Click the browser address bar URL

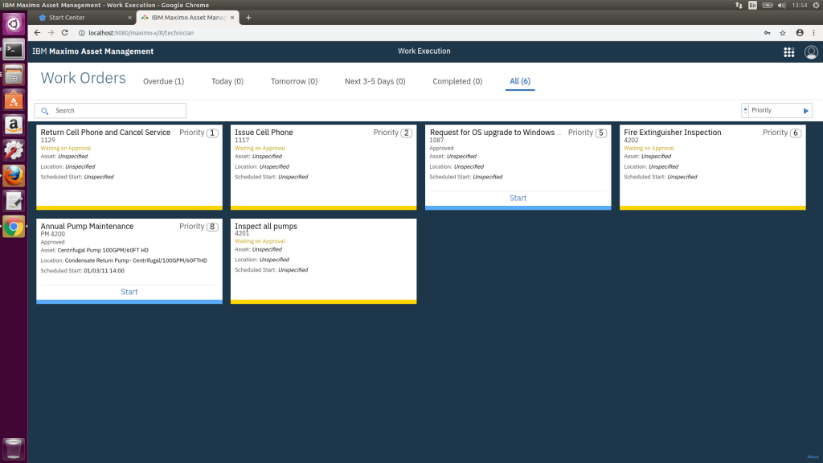(x=141, y=32)
